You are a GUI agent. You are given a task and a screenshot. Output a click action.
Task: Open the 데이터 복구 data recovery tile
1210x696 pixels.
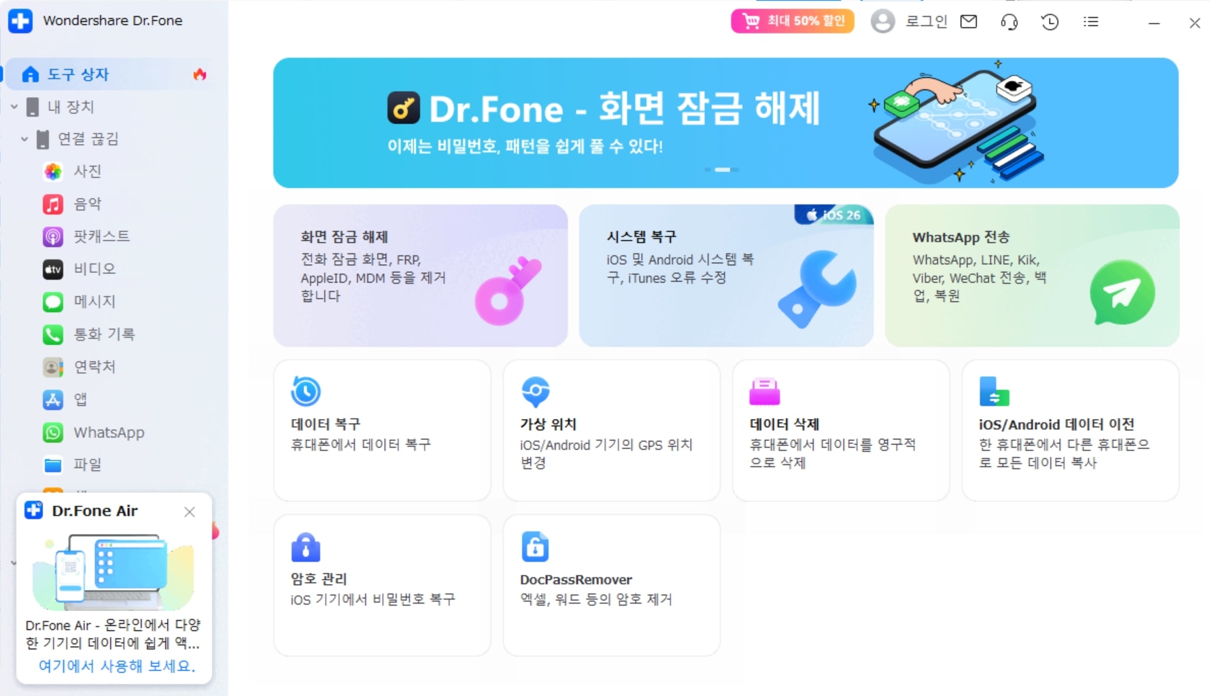tap(382, 431)
